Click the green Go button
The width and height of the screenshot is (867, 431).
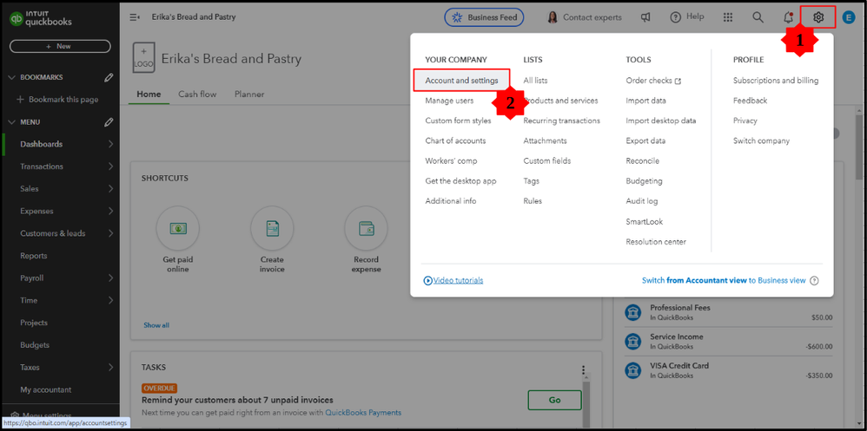[554, 400]
